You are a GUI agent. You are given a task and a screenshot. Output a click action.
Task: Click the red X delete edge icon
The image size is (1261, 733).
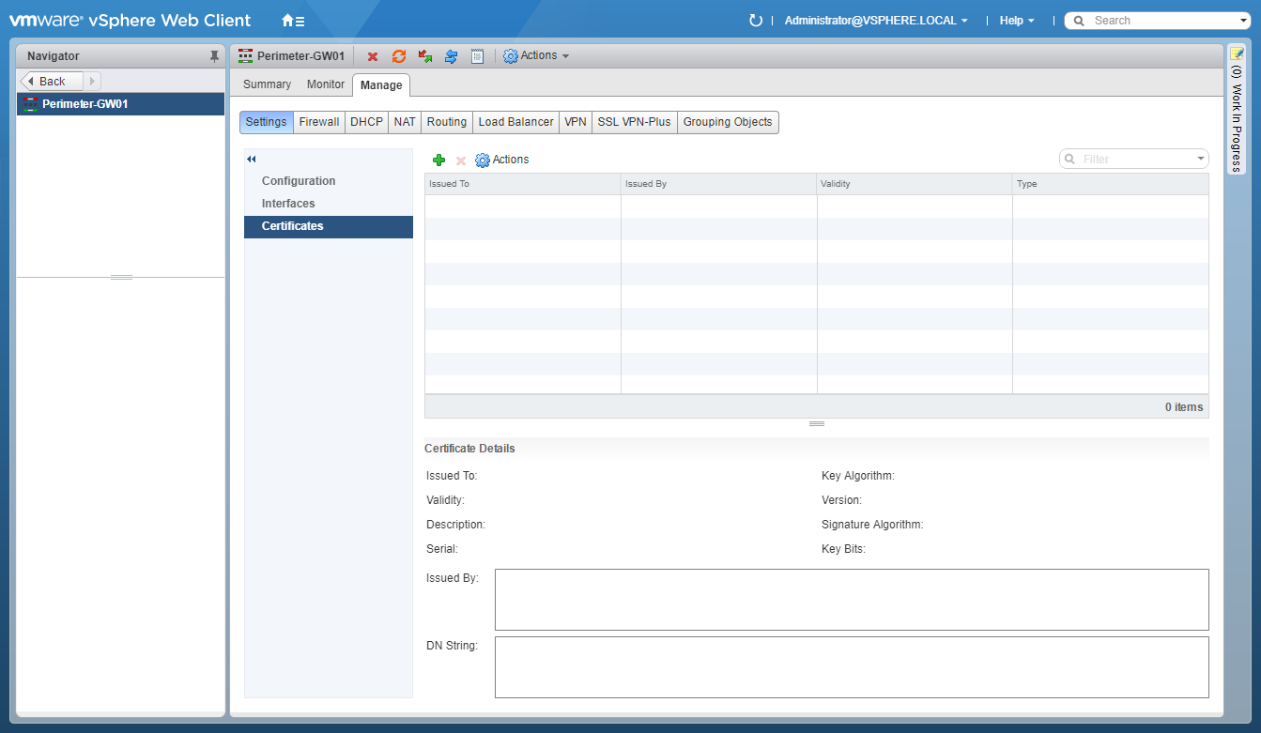click(373, 56)
